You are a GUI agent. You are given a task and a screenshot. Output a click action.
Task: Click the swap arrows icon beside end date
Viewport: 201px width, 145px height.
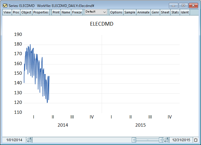tap(166, 140)
